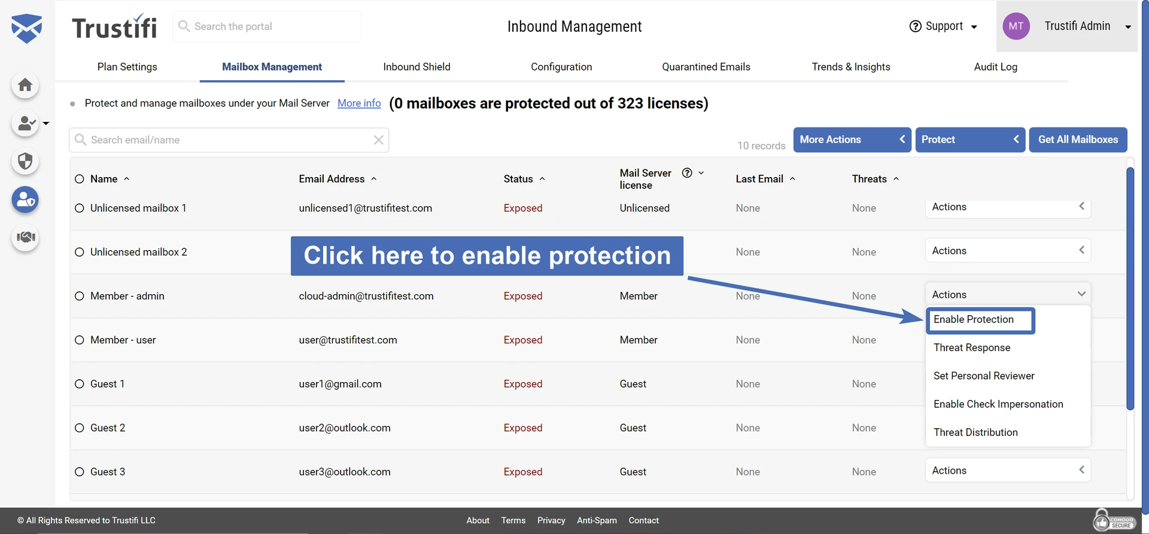The image size is (1149, 534).
Task: Click the Get All Mailboxes button
Action: pos(1078,140)
